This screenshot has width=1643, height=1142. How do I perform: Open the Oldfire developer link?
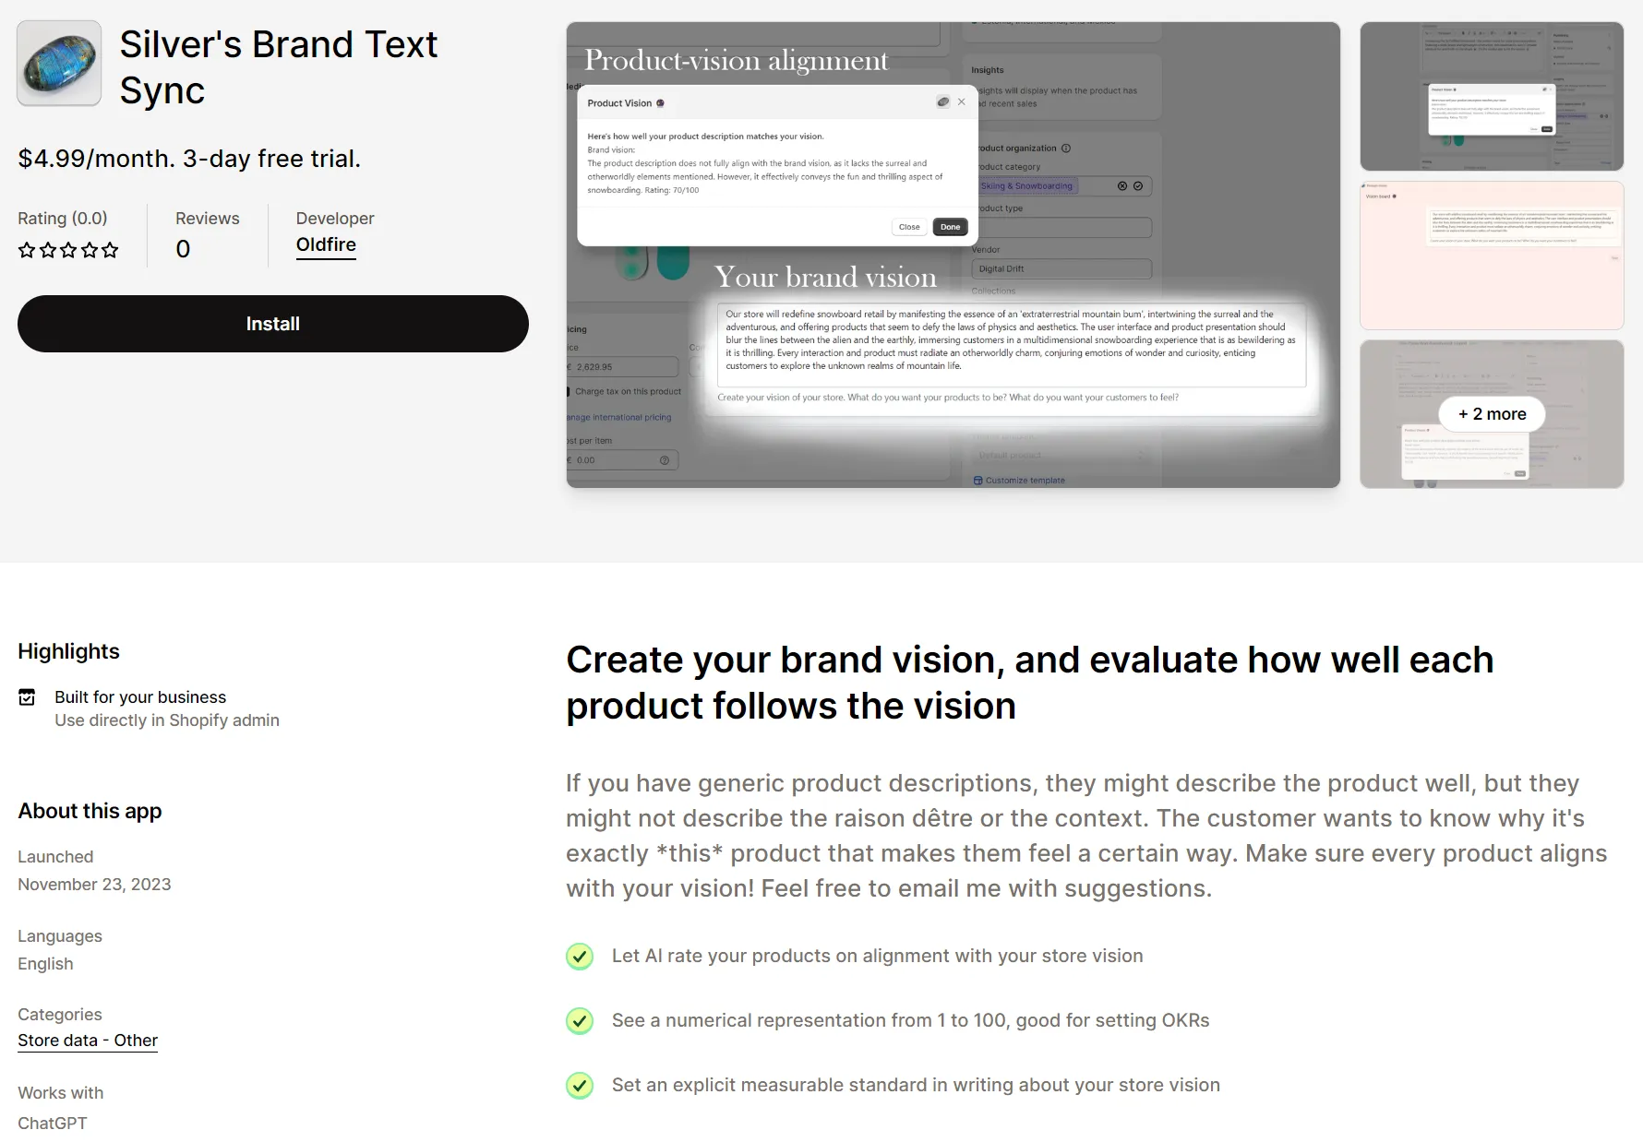coord(326,244)
